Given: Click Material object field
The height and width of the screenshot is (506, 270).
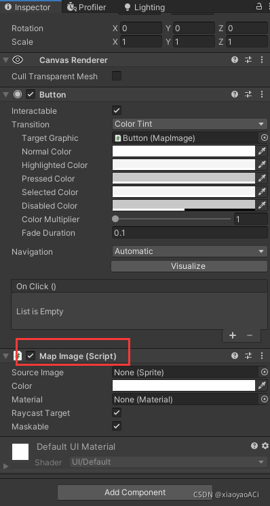Looking at the screenshot, I should click(185, 400).
